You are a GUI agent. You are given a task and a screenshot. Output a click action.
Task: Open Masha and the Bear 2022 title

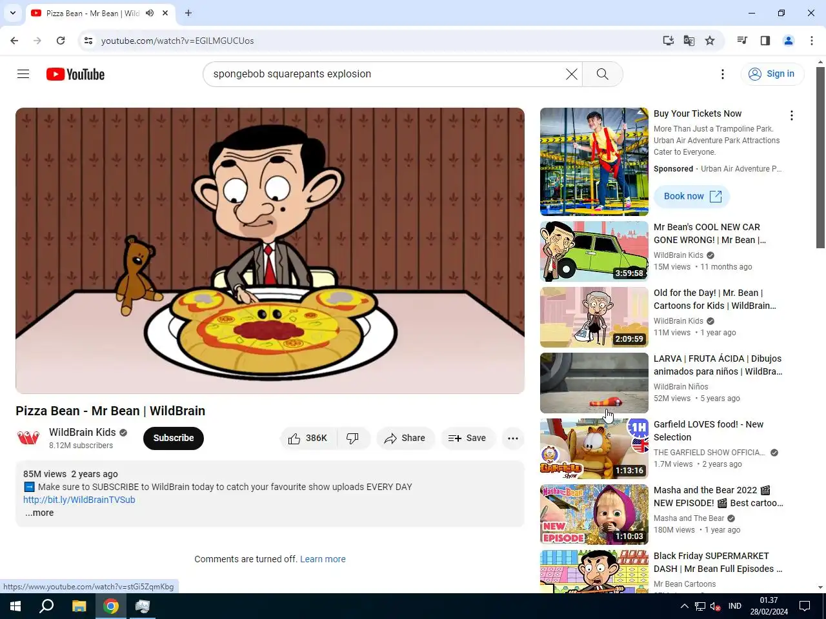click(718, 496)
